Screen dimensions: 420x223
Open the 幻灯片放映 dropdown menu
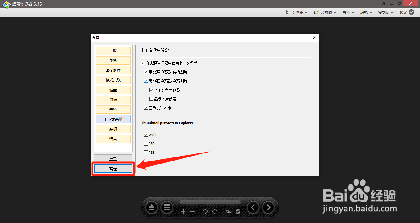click(325, 13)
